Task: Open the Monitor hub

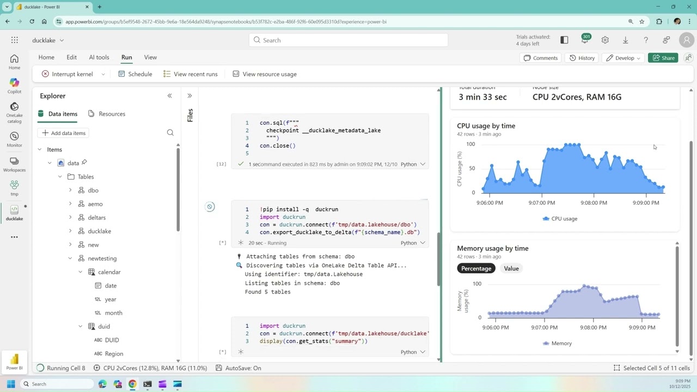Action: (x=14, y=139)
